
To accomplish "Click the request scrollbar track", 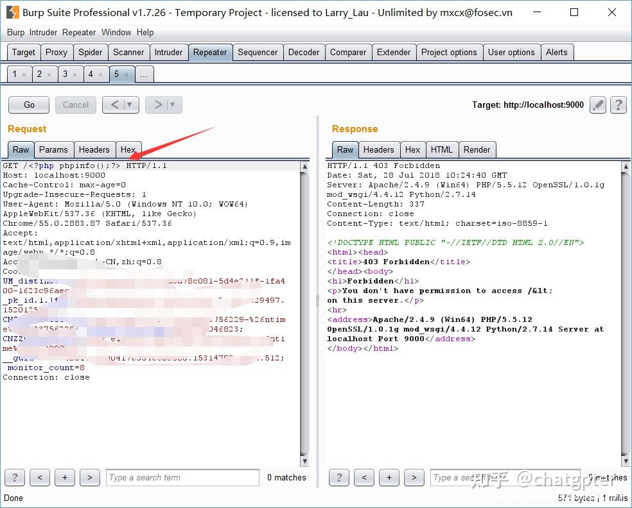I will [304, 314].
